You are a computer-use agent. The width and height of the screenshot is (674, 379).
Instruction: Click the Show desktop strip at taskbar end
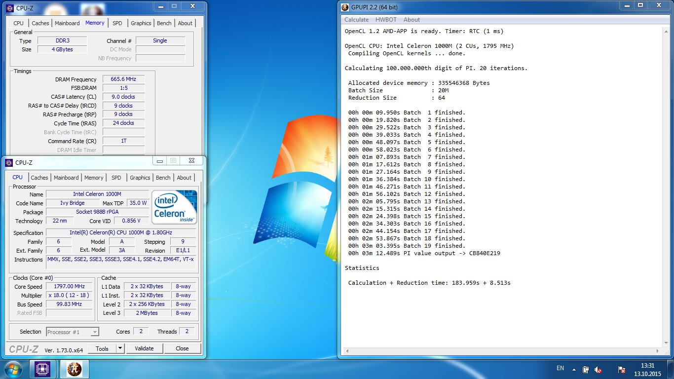[671, 369]
